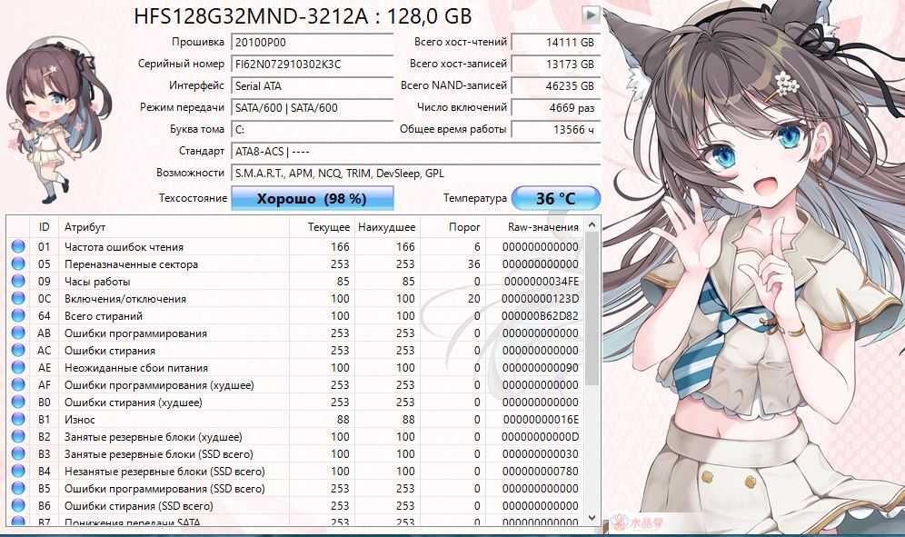Click the Стандарт field showing ATA8-ACS
The image size is (905, 537).
(415, 151)
